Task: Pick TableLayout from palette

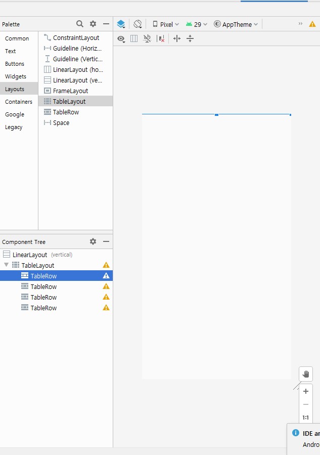Action: [x=75, y=102]
